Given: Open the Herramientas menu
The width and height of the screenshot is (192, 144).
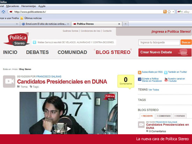Looking at the screenshot, I should (x=29, y=6).
